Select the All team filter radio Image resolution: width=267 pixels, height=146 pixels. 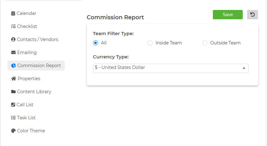96,43
